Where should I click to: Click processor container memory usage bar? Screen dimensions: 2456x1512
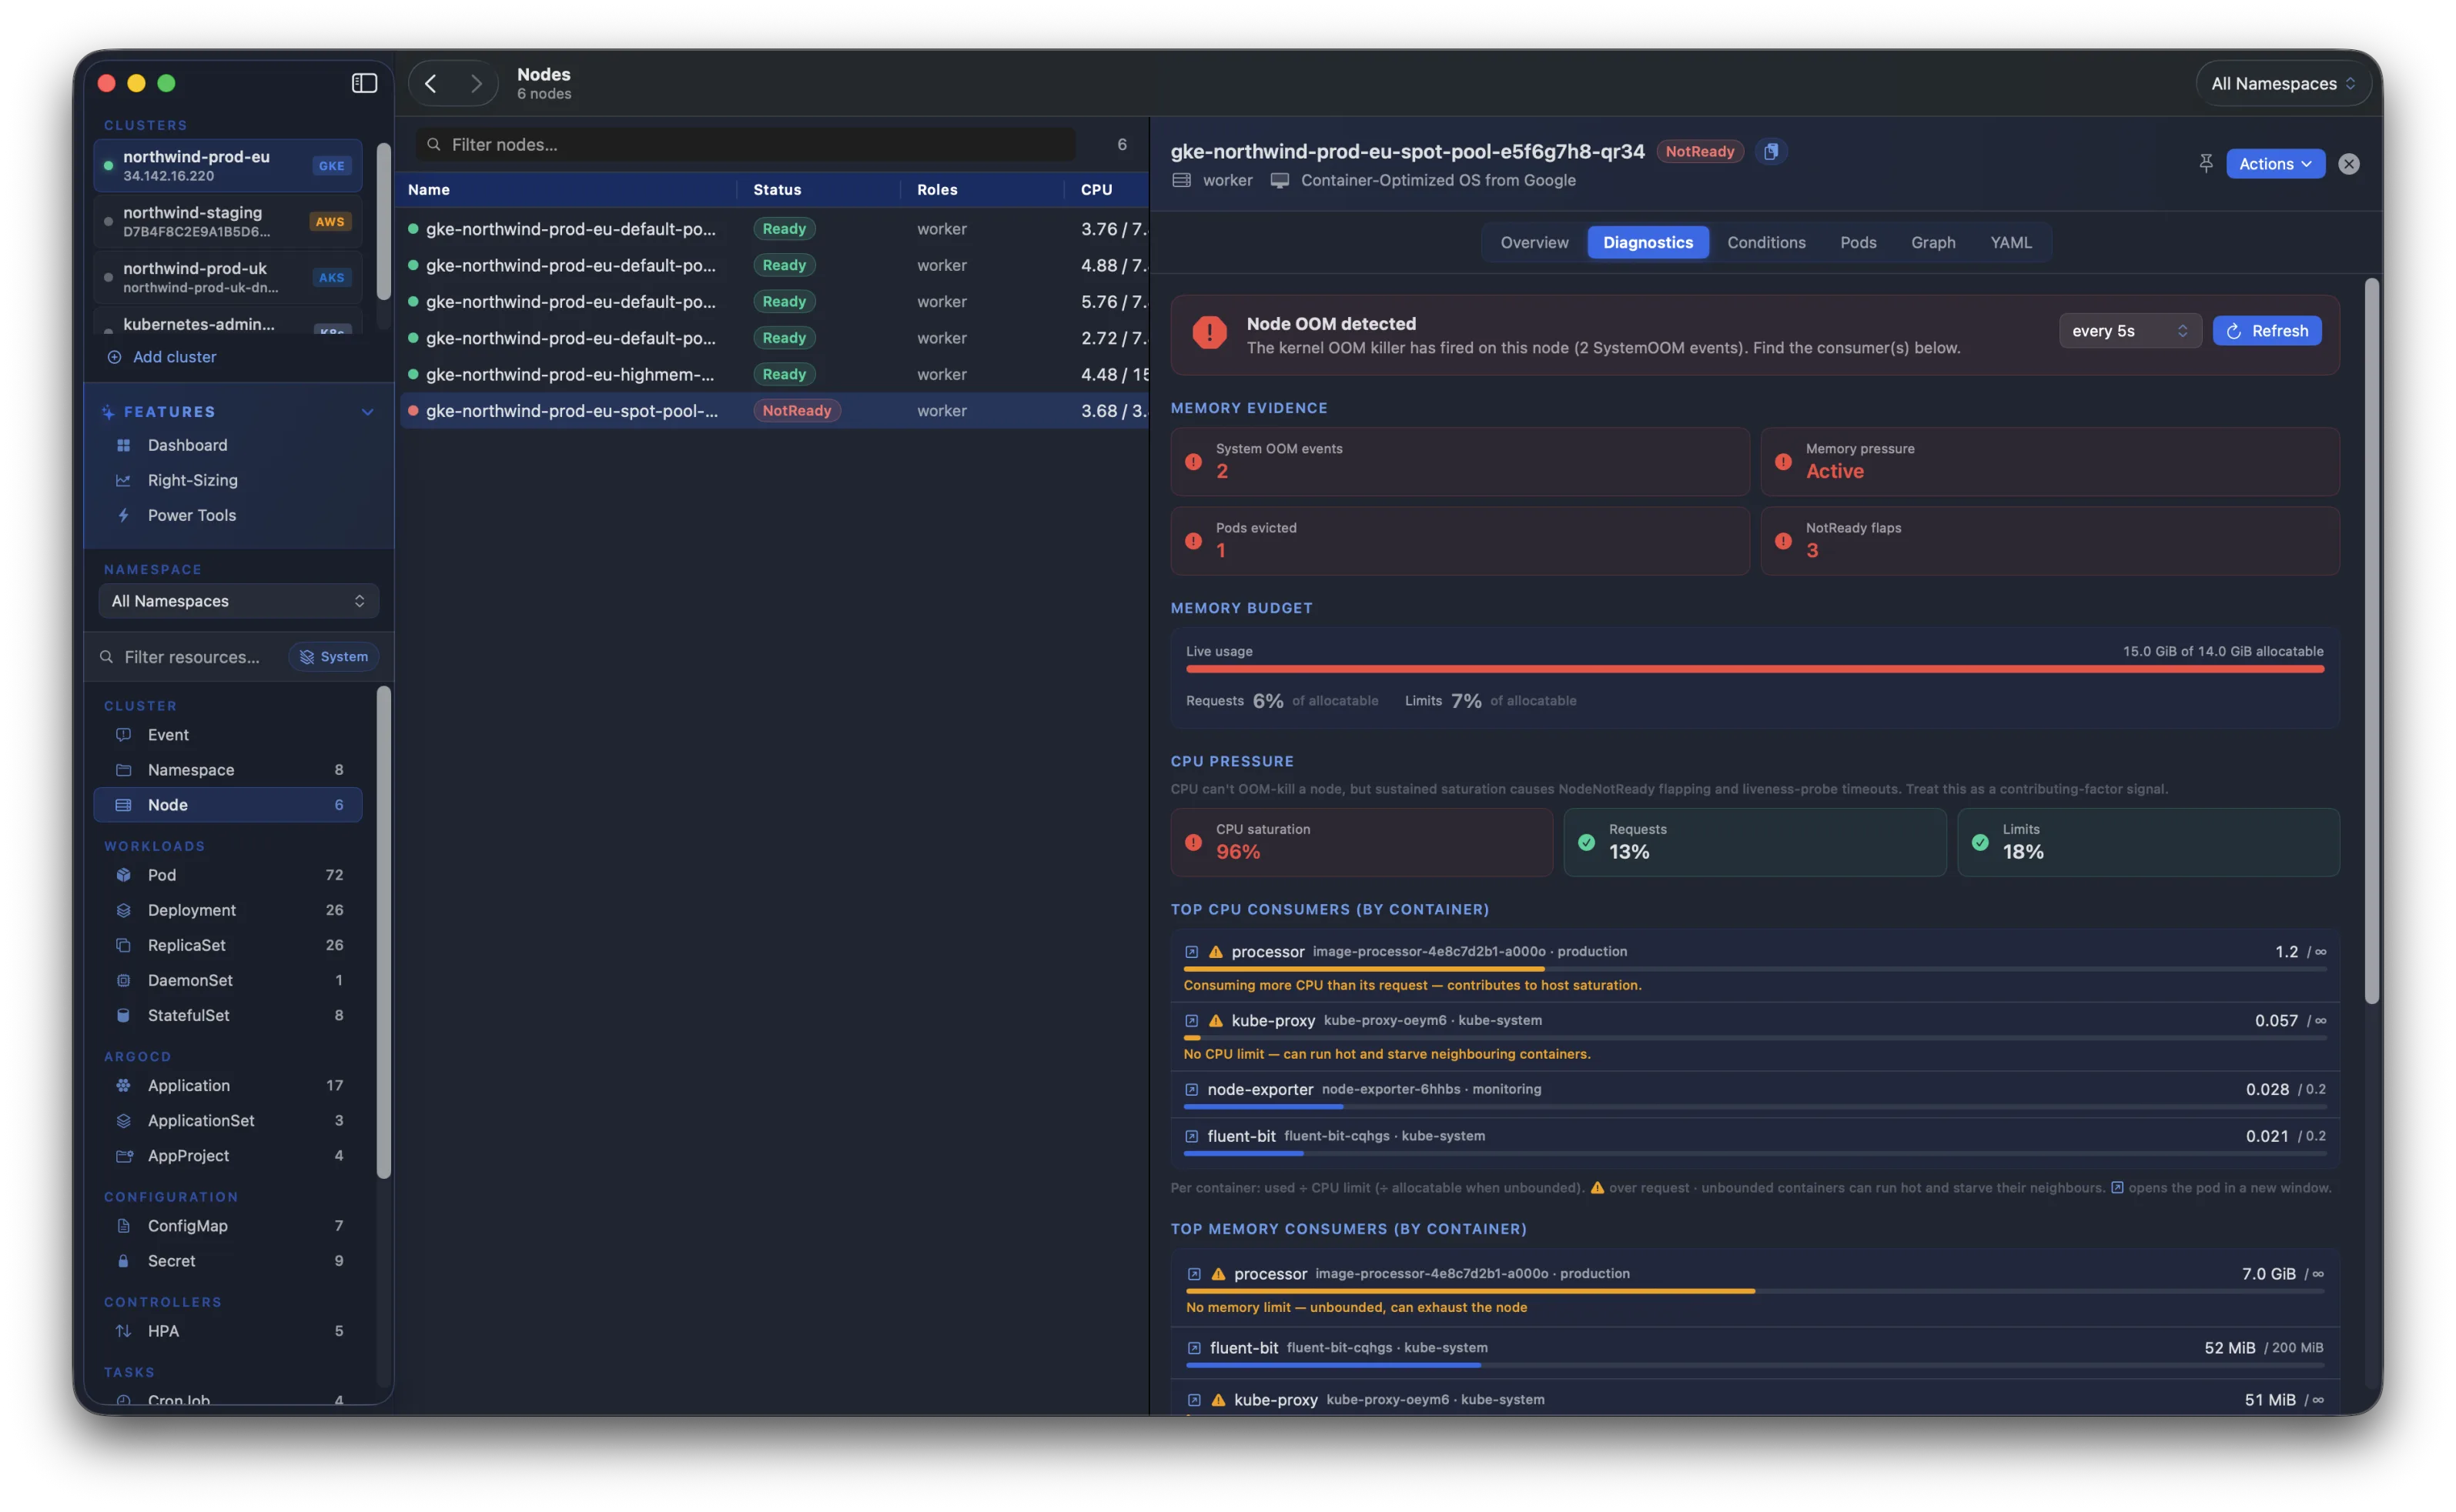1755,1291
